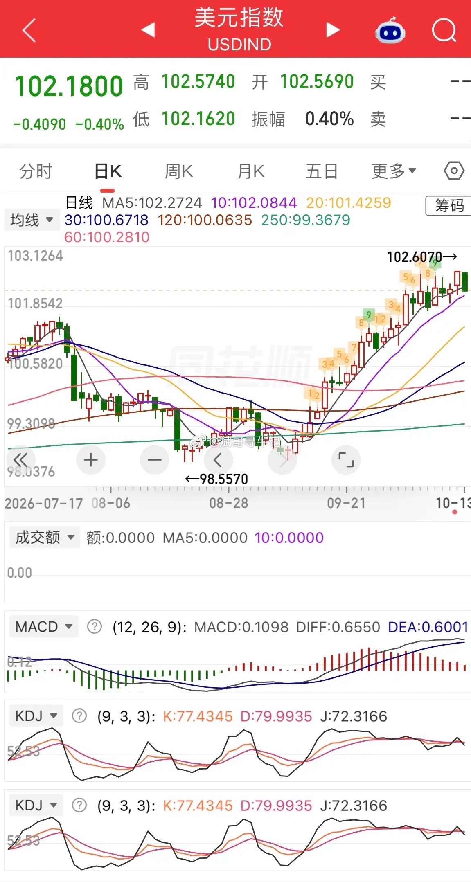This screenshot has height=882, width=471.
Task: Jump to chart start with double-left arrows
Action: 20,460
